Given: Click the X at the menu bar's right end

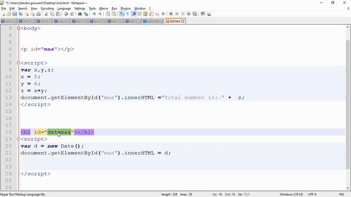Looking at the screenshot, I should [x=348, y=8].
